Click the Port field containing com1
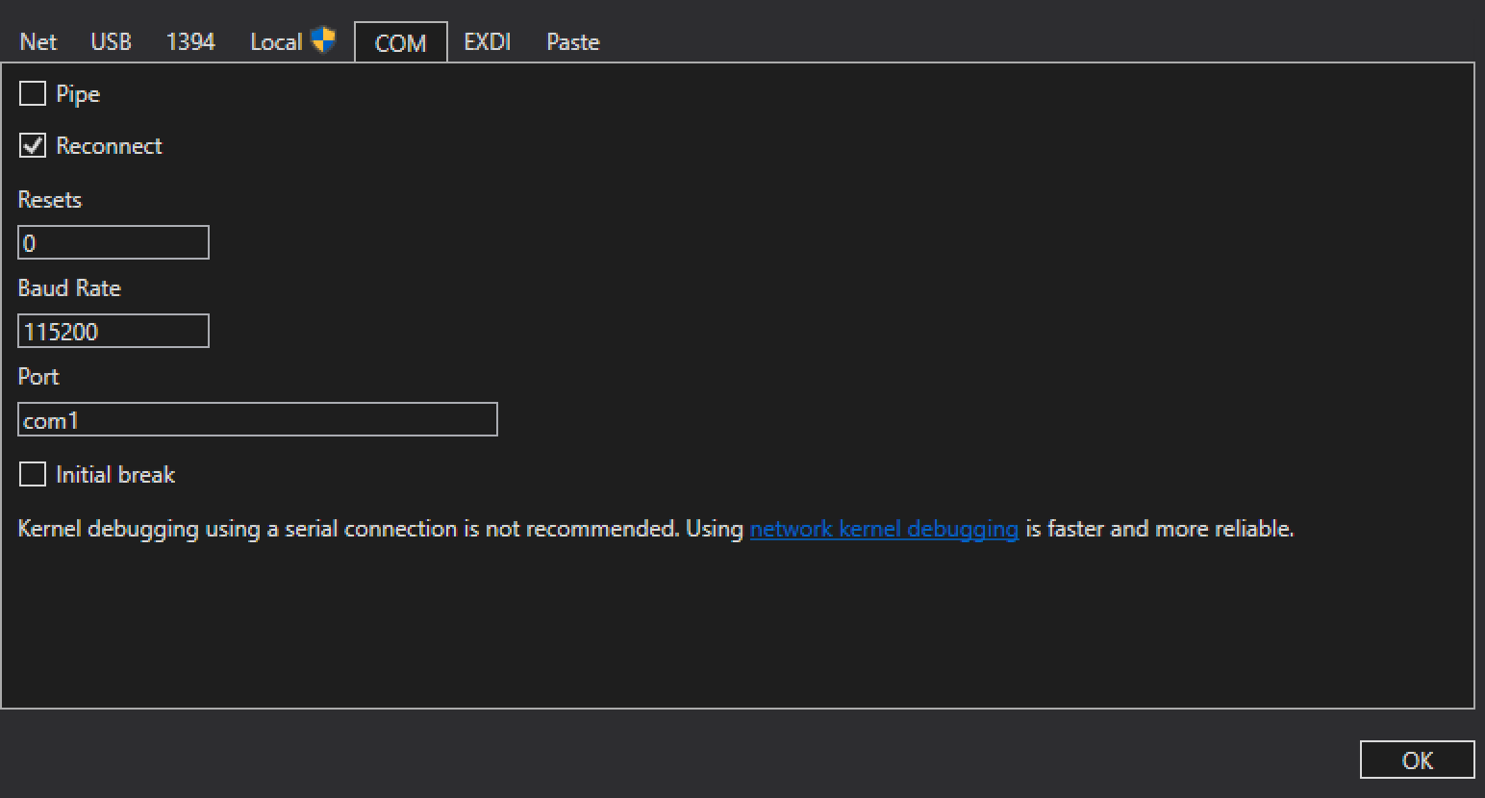Viewport: 1485px width, 798px height. coord(258,420)
